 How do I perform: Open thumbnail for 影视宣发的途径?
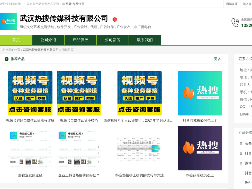coord(30,148)
